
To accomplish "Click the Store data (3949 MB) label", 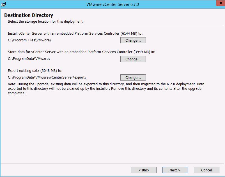I will pyautogui.click(x=81, y=52).
